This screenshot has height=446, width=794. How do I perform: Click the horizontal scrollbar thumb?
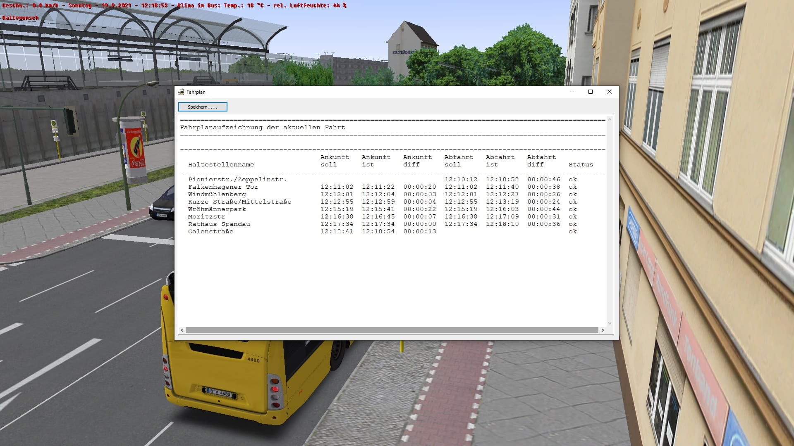click(x=392, y=330)
